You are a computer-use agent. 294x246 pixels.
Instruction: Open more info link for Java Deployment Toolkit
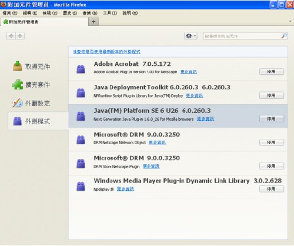coord(195,95)
